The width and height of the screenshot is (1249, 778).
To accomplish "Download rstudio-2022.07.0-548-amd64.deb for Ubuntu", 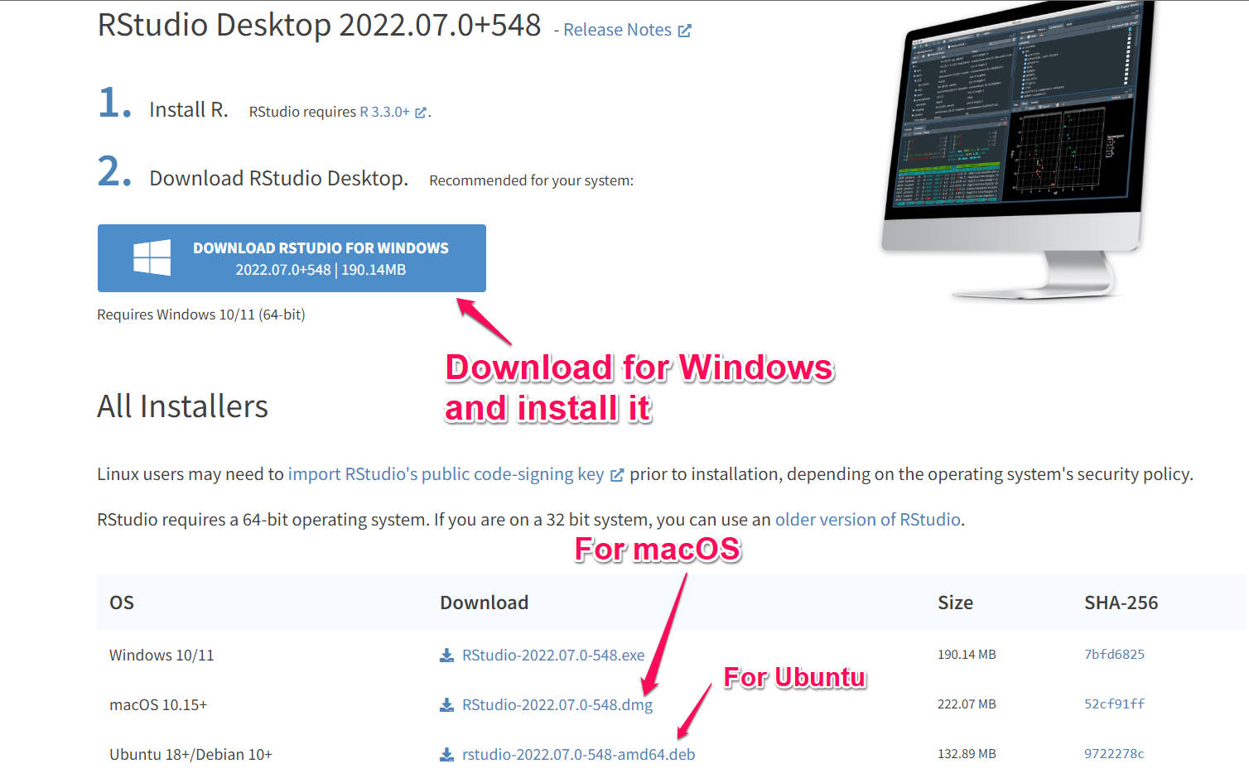I will tap(578, 755).
